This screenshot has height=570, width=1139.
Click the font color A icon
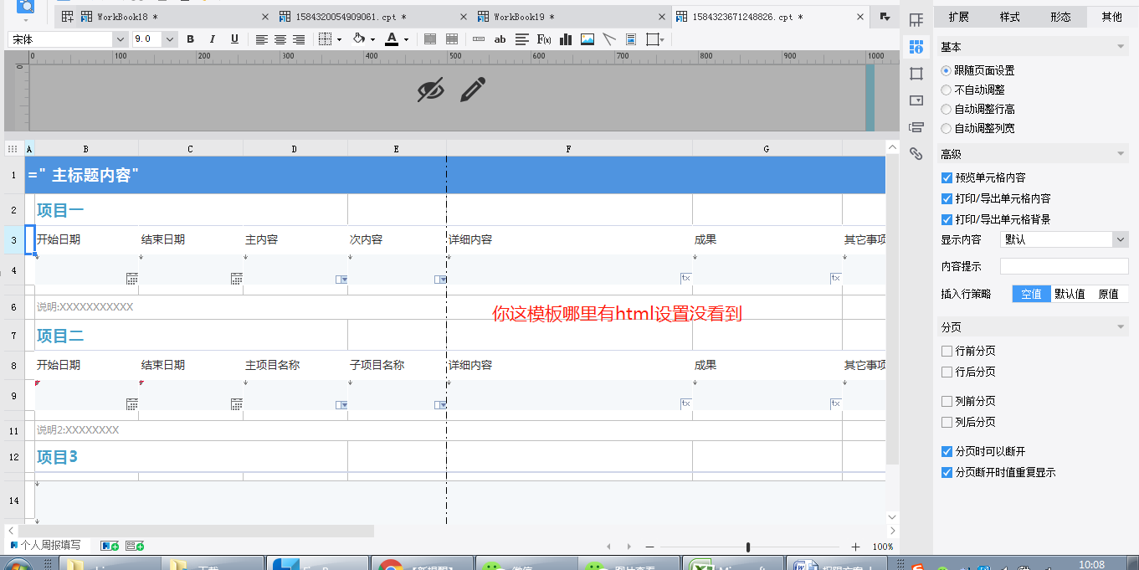(x=392, y=39)
